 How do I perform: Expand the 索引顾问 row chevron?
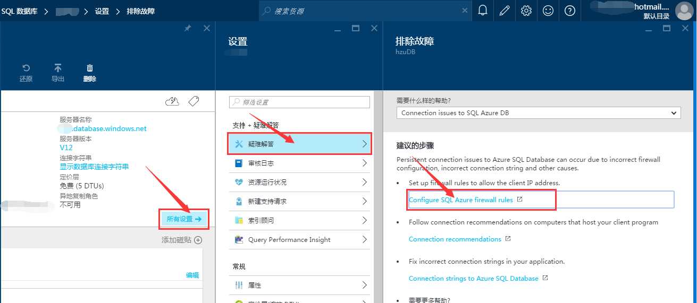pos(364,220)
